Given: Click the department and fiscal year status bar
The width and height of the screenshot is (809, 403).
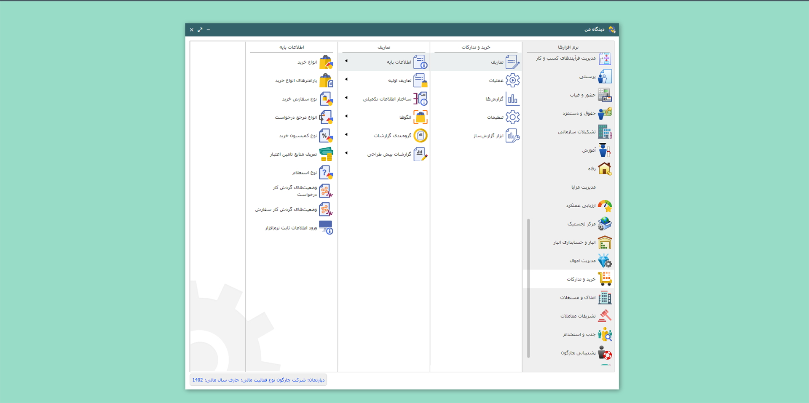Looking at the screenshot, I should pyautogui.click(x=258, y=380).
